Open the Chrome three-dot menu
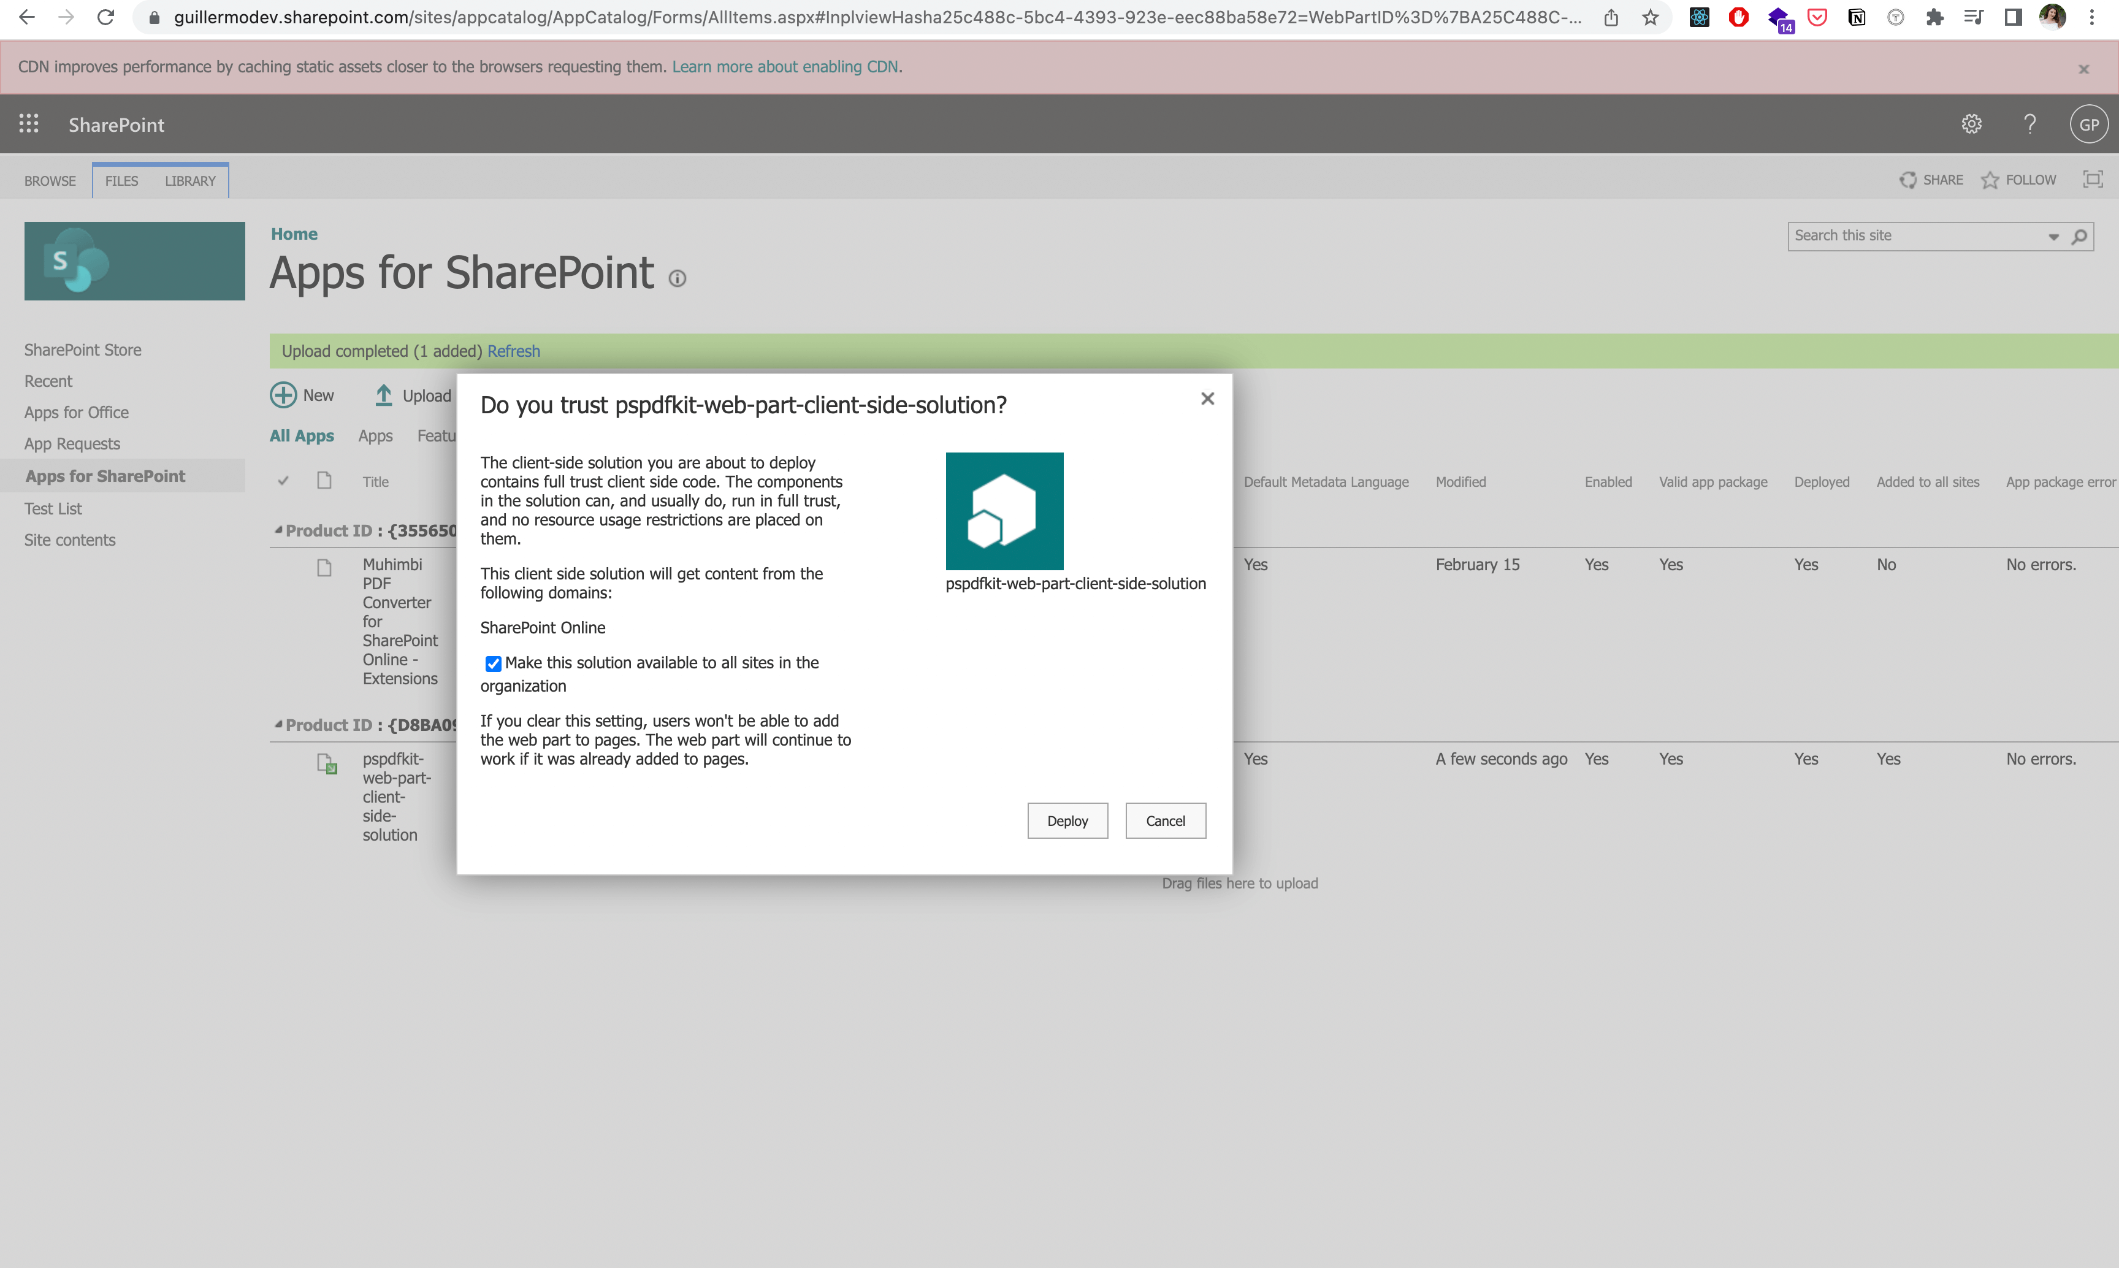 click(x=2091, y=17)
